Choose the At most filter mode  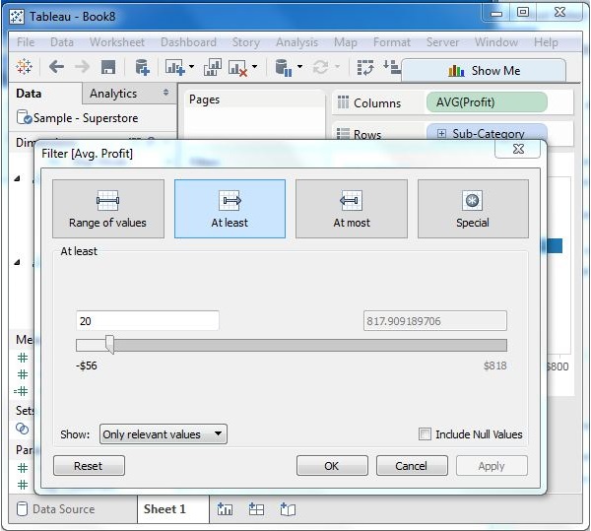point(351,209)
